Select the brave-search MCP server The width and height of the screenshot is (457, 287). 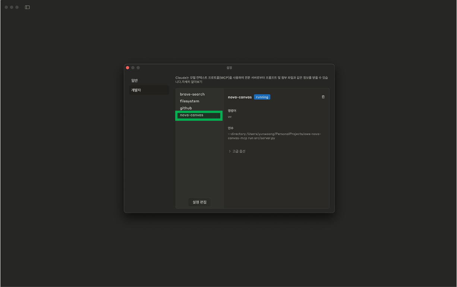pyautogui.click(x=192, y=94)
